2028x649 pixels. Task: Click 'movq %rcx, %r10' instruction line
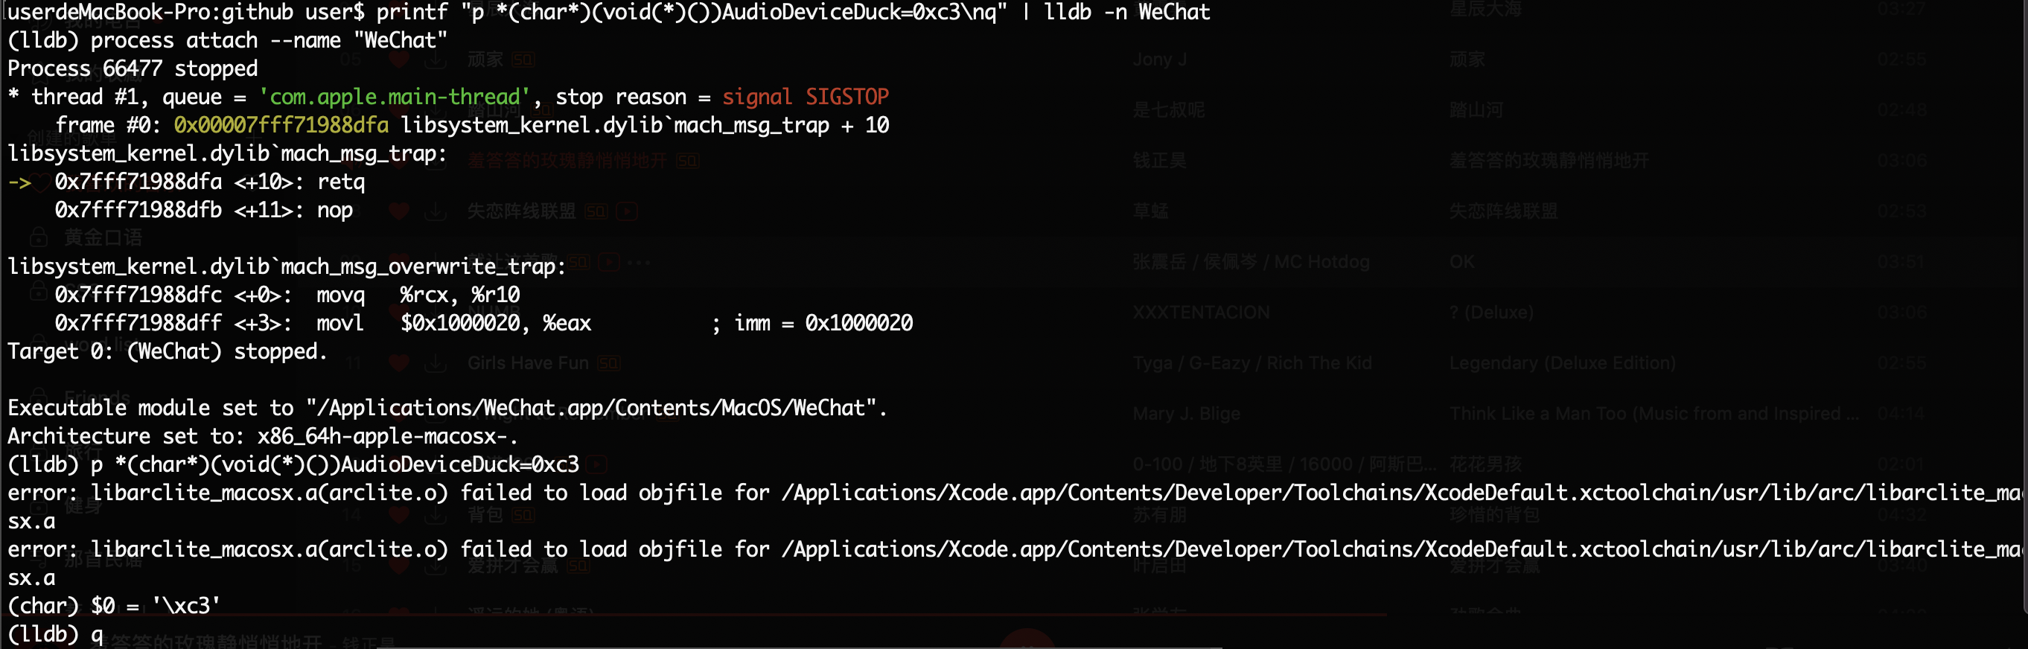(x=287, y=295)
